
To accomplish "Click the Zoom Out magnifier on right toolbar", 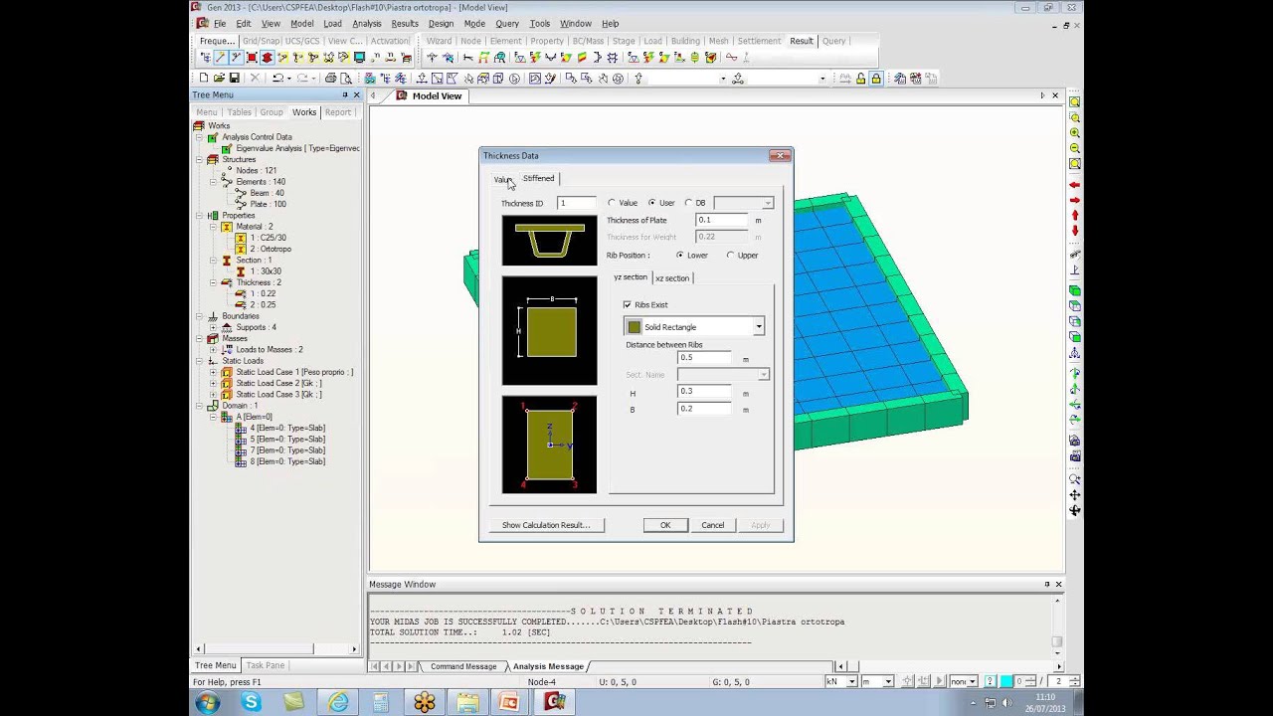I will [x=1075, y=148].
